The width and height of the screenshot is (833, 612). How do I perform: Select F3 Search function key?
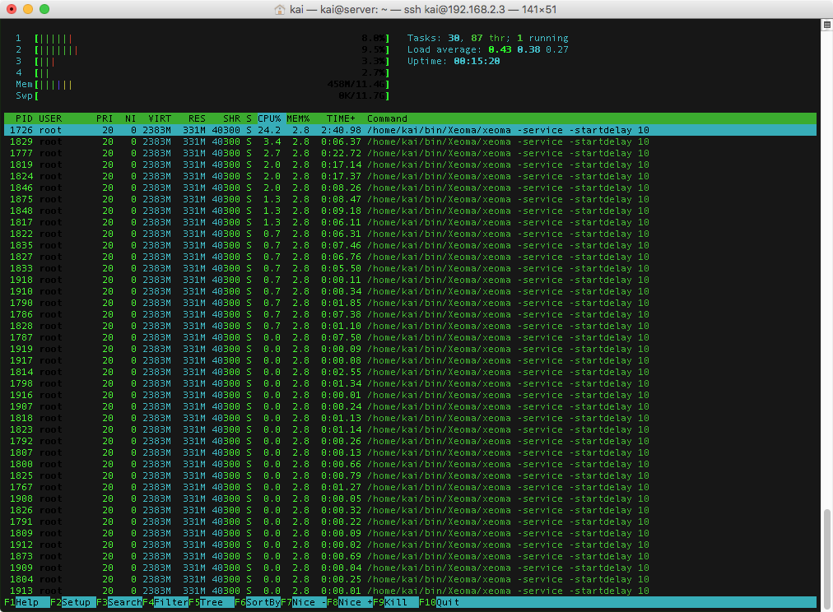click(119, 602)
